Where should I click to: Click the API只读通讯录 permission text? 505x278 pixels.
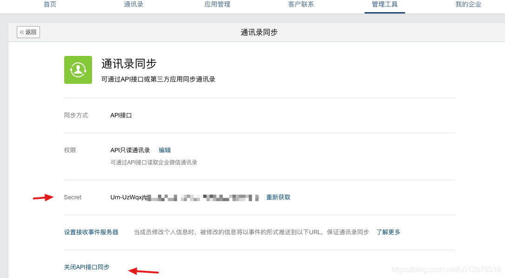pyautogui.click(x=130, y=150)
